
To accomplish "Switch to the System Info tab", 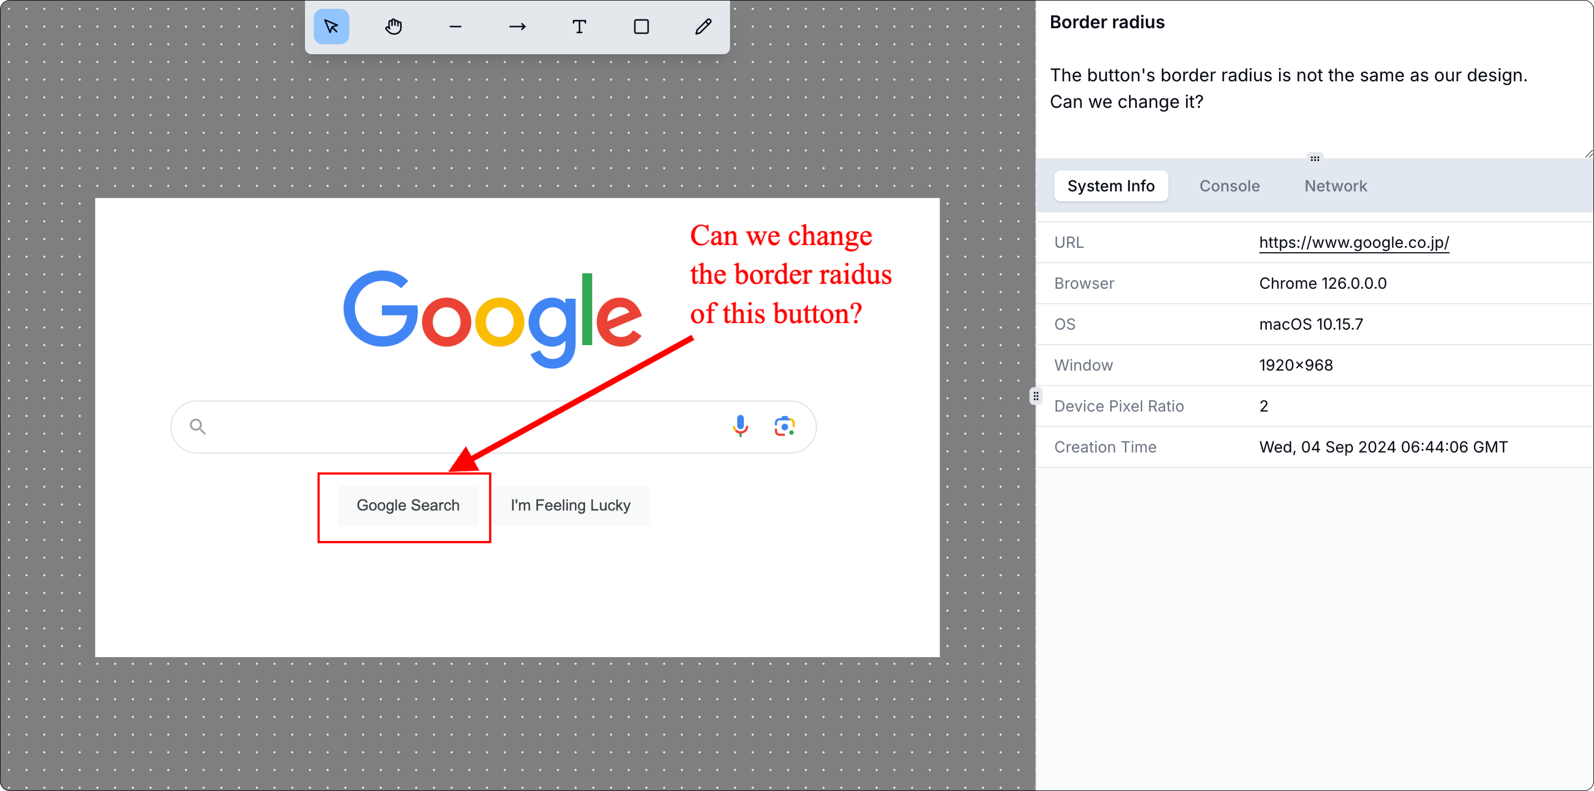I will point(1111,186).
